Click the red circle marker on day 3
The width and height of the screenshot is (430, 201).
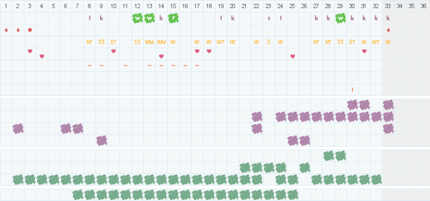[30, 30]
